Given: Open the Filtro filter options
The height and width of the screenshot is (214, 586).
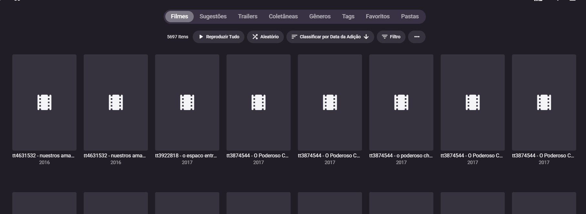Looking at the screenshot, I should (x=391, y=37).
